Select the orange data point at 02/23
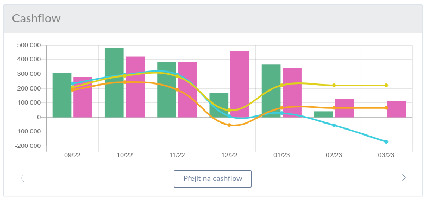This screenshot has width=426, height=200. (x=334, y=108)
